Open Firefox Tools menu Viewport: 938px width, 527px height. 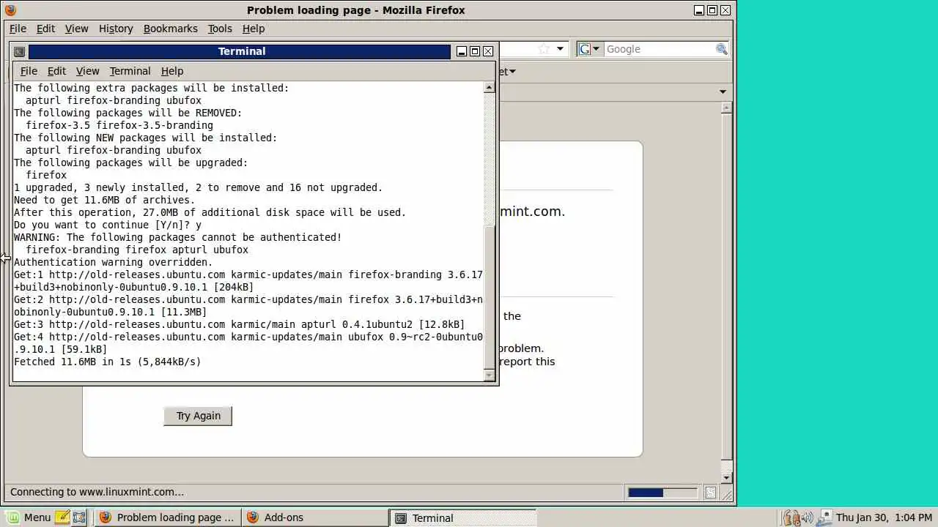220,29
